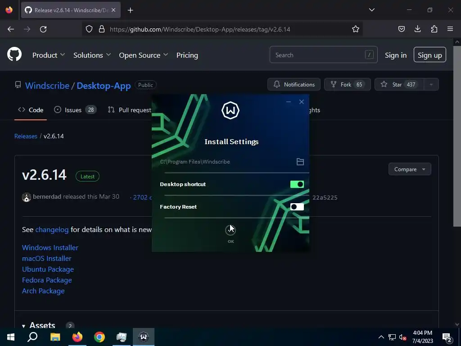Fork the repository
Viewport: 461px width, 346px height.
click(347, 84)
